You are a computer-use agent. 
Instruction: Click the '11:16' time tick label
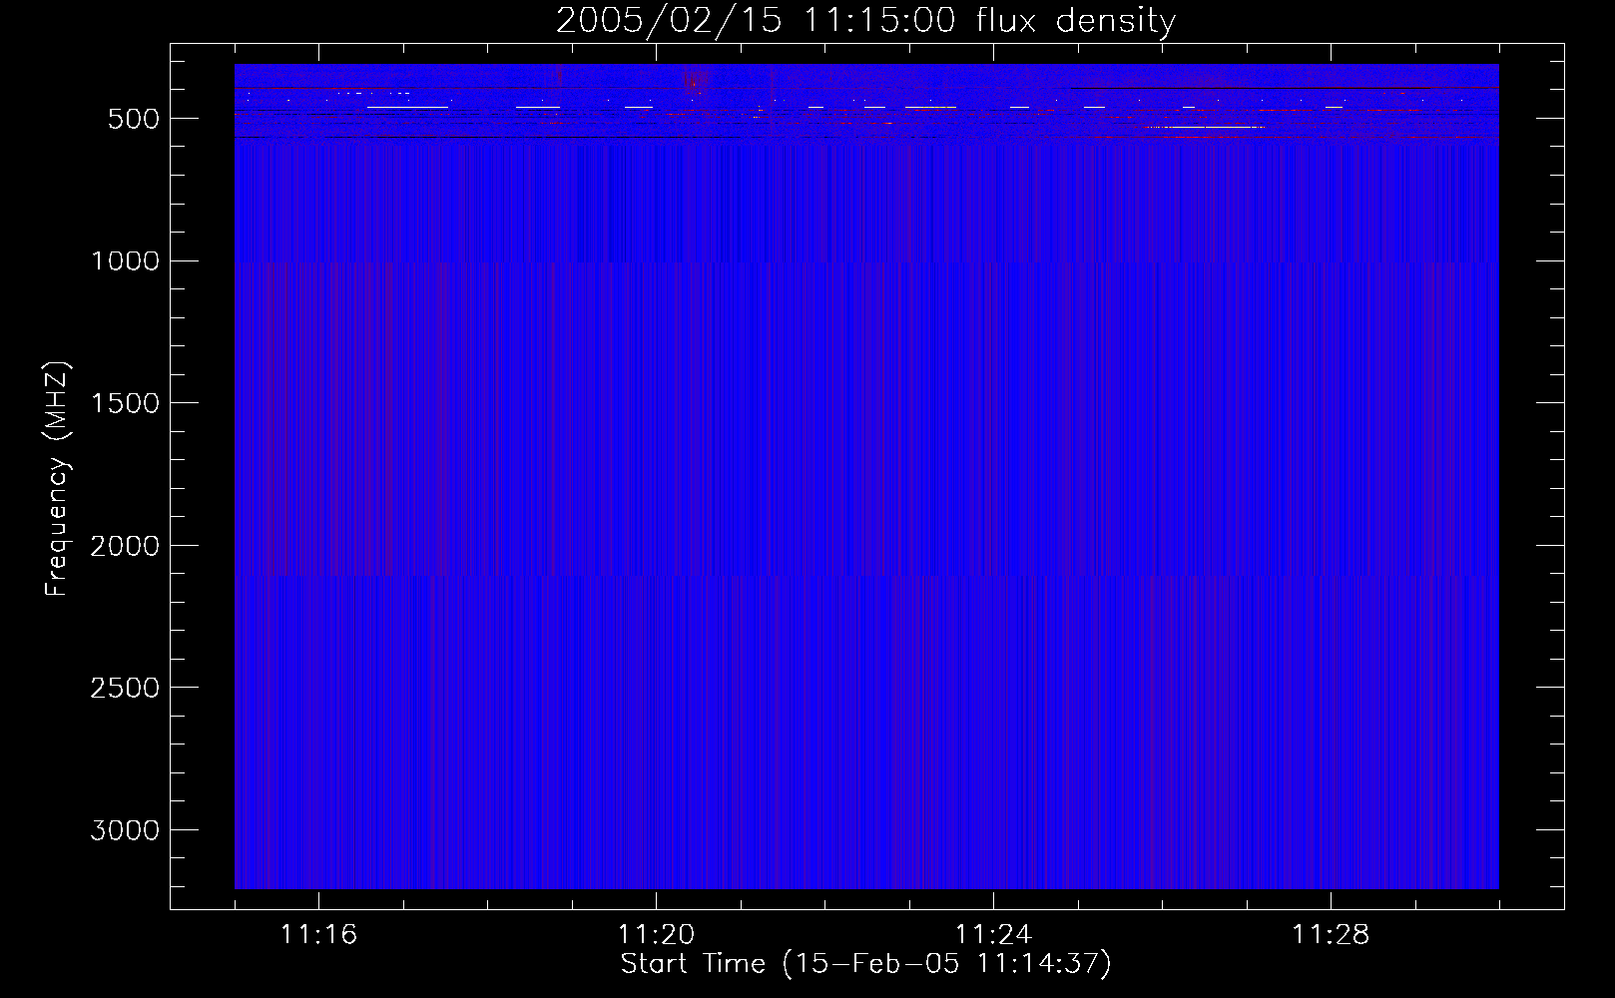(318, 935)
